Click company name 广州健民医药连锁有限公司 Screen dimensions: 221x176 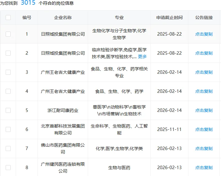click(x=63, y=168)
